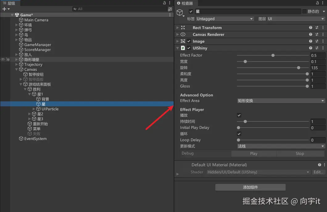Screen dimensions: 327x212
Task: Click the 宽度 width slider handle
Action: coord(245,61)
